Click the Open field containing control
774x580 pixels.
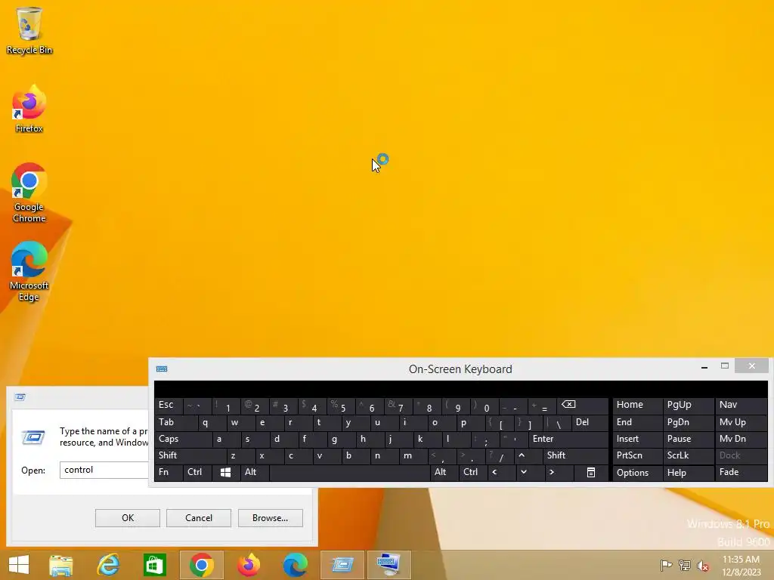pyautogui.click(x=104, y=470)
